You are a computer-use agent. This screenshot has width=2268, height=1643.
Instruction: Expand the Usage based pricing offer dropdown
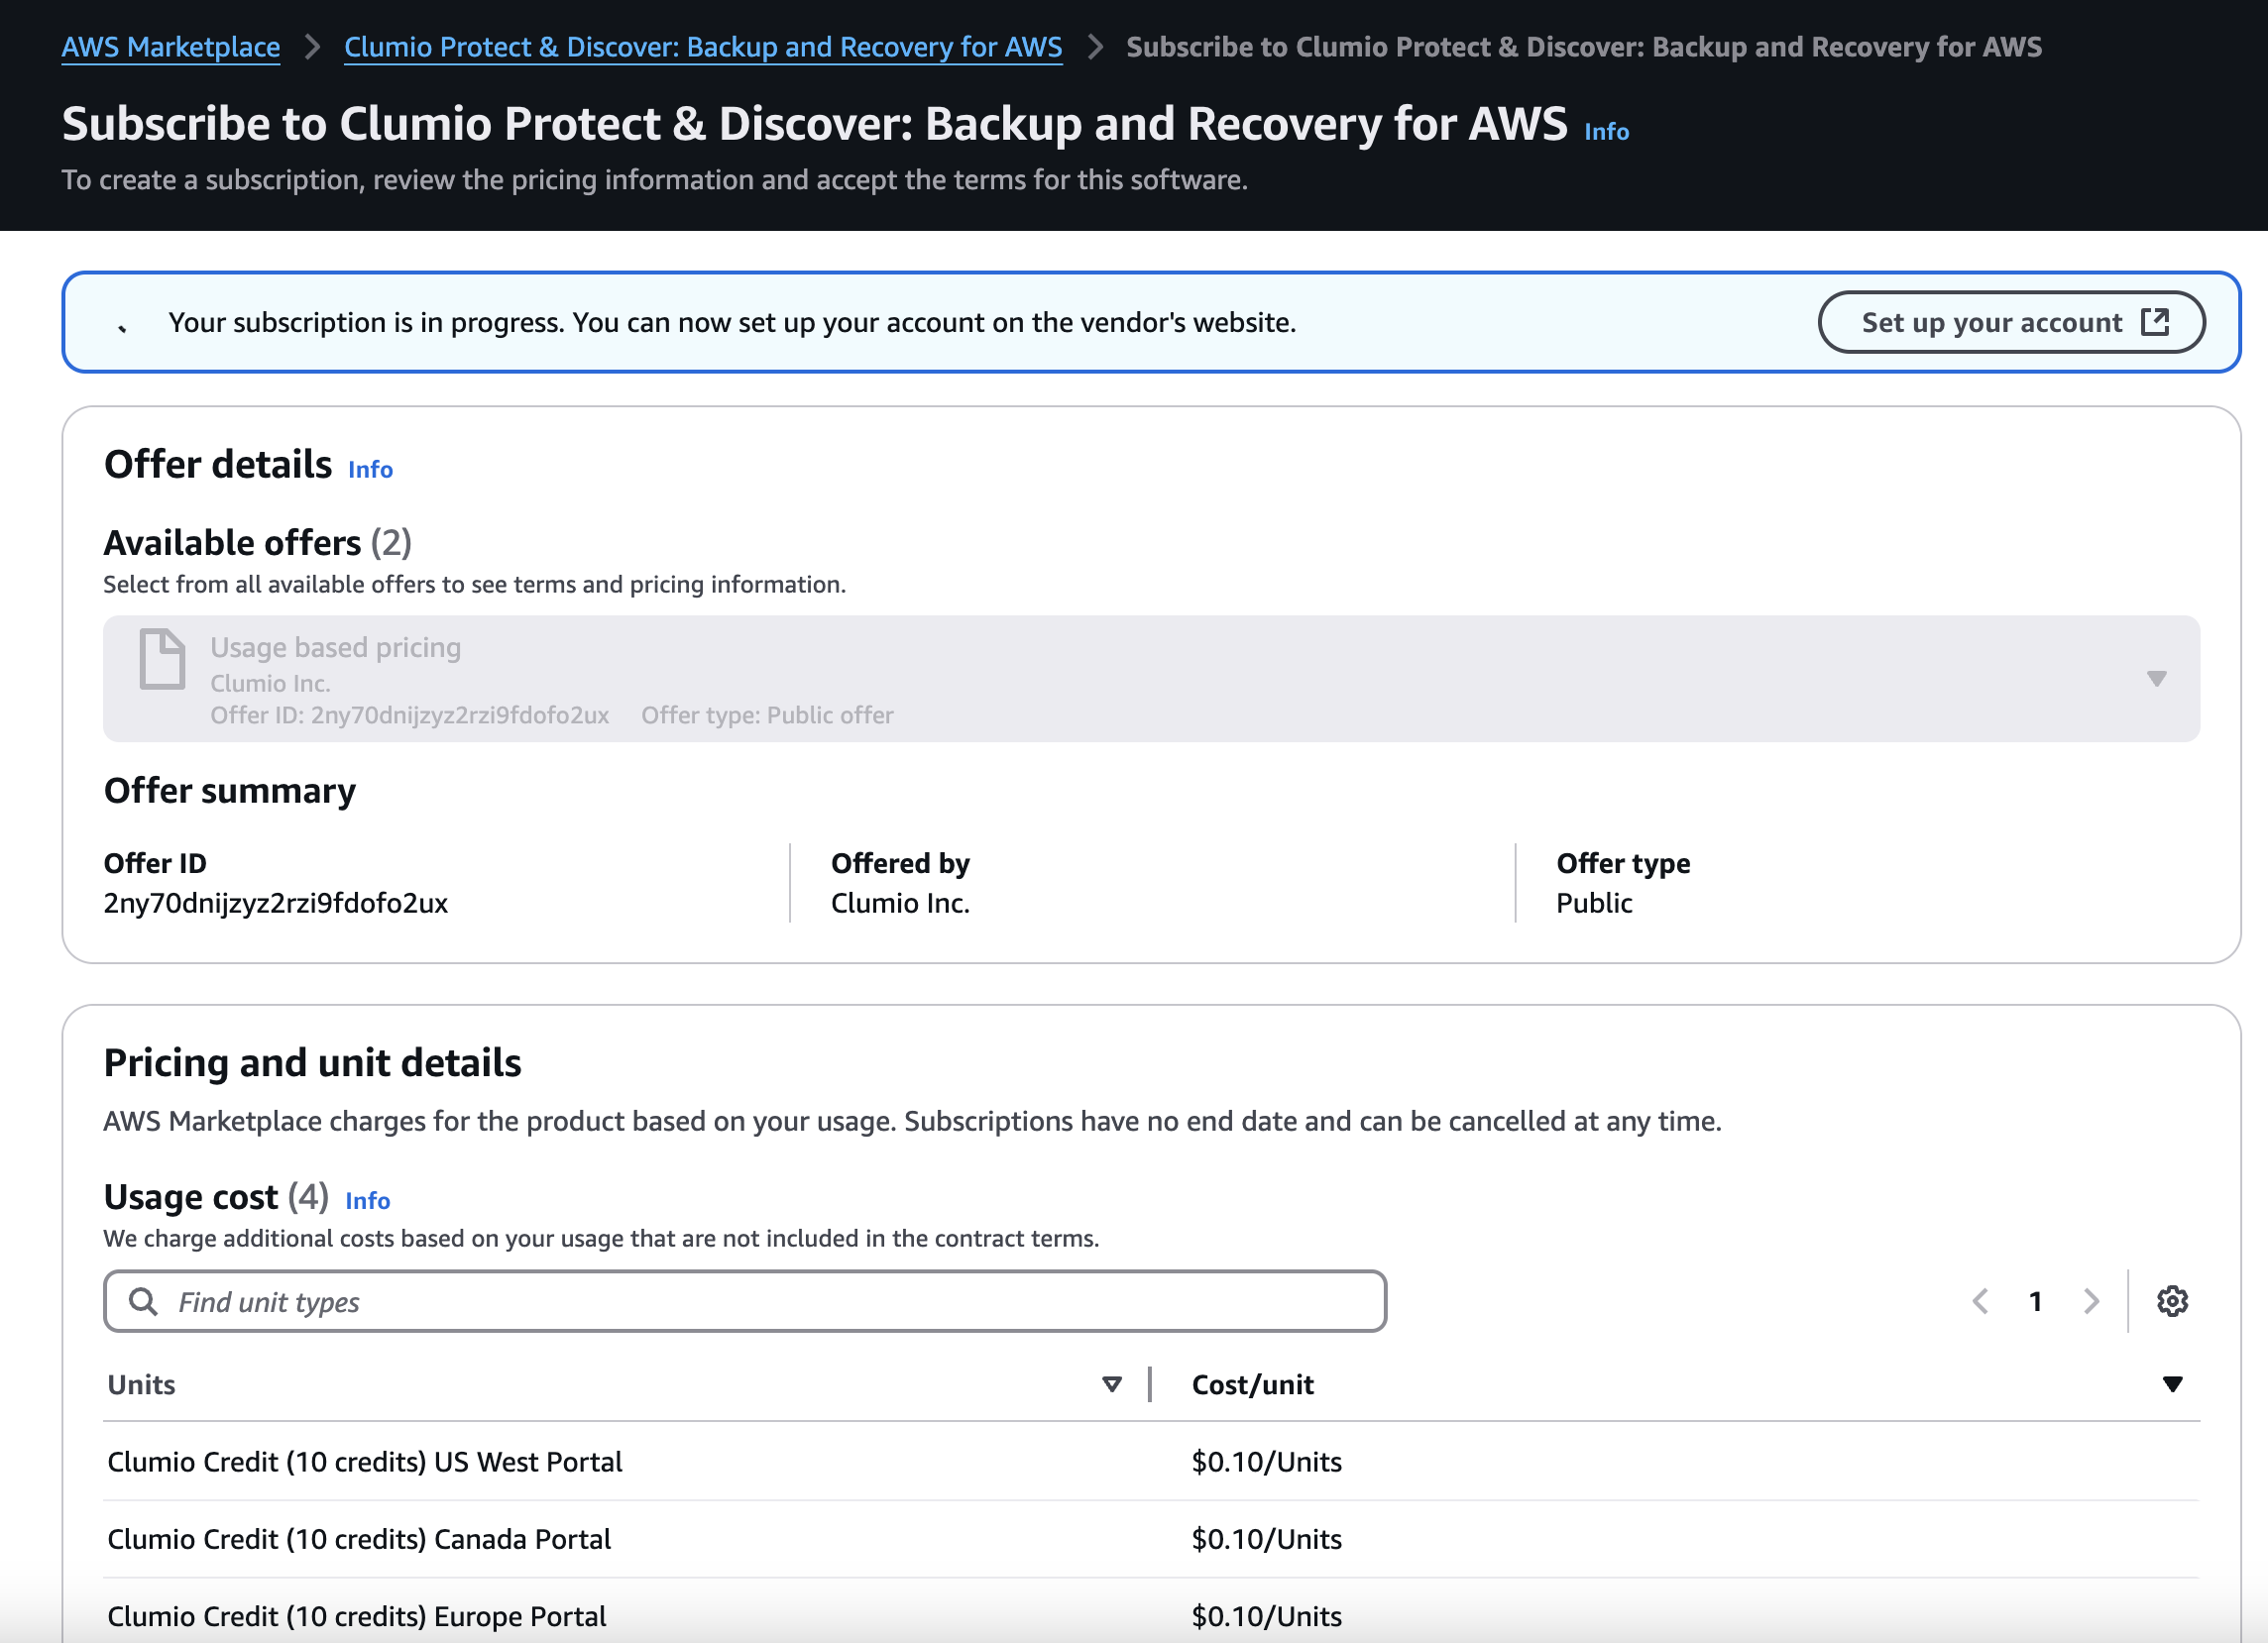pos(1151,679)
